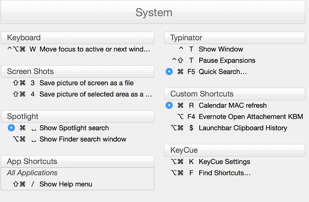Click the 3 key label in Screen Shots

pyautogui.click(x=33, y=83)
